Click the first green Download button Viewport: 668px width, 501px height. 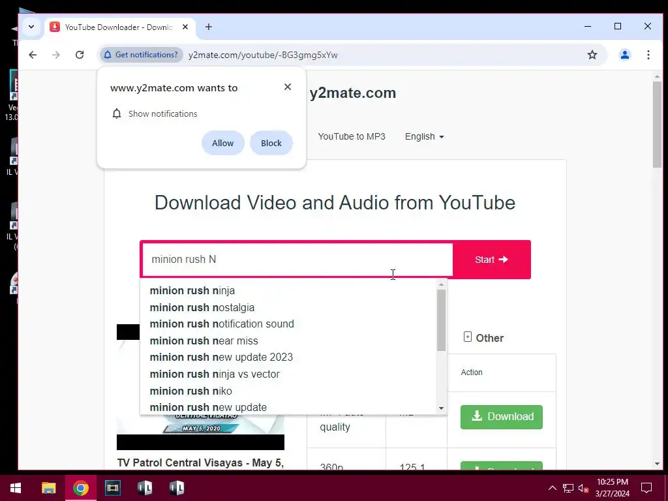point(502,417)
